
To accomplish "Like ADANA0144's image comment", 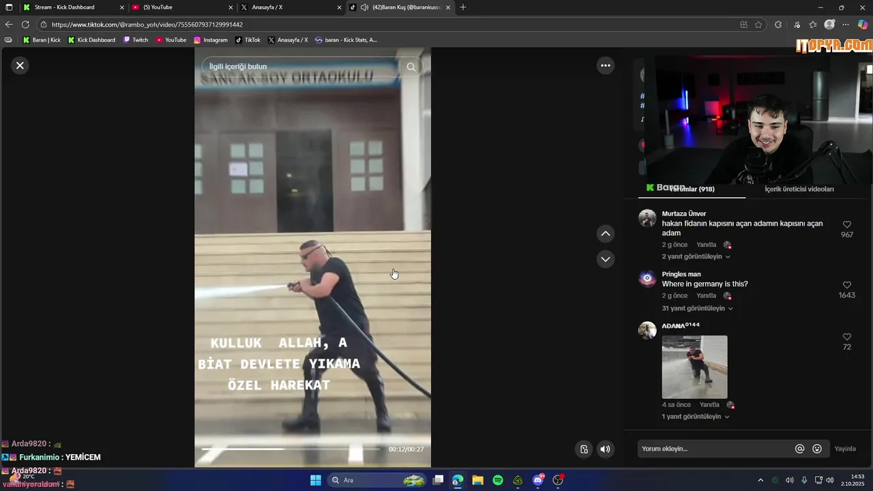I will (846, 337).
